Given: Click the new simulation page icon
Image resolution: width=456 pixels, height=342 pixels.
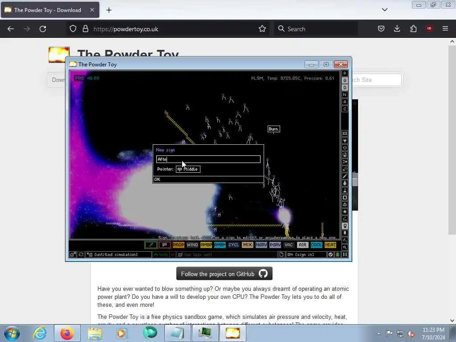Looking at the screenshot, I should tap(281, 254).
